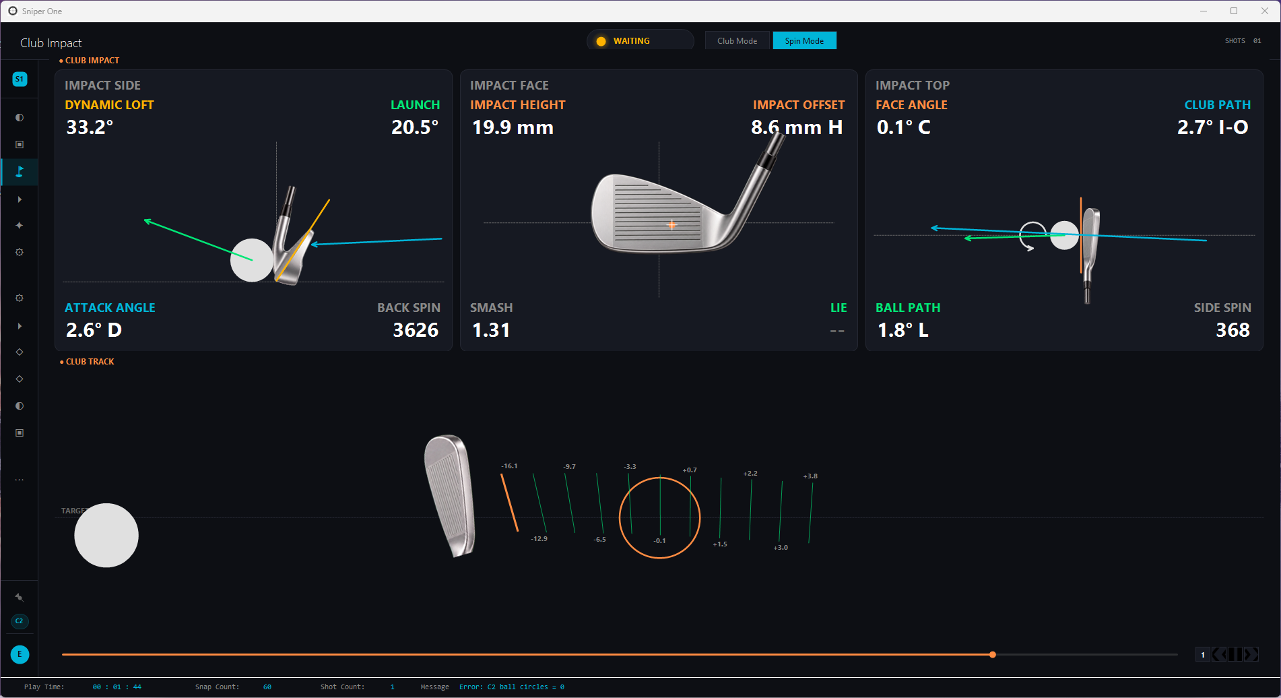1281x698 pixels.
Task: Minimize the Sniper One window
Action: coord(1204,11)
